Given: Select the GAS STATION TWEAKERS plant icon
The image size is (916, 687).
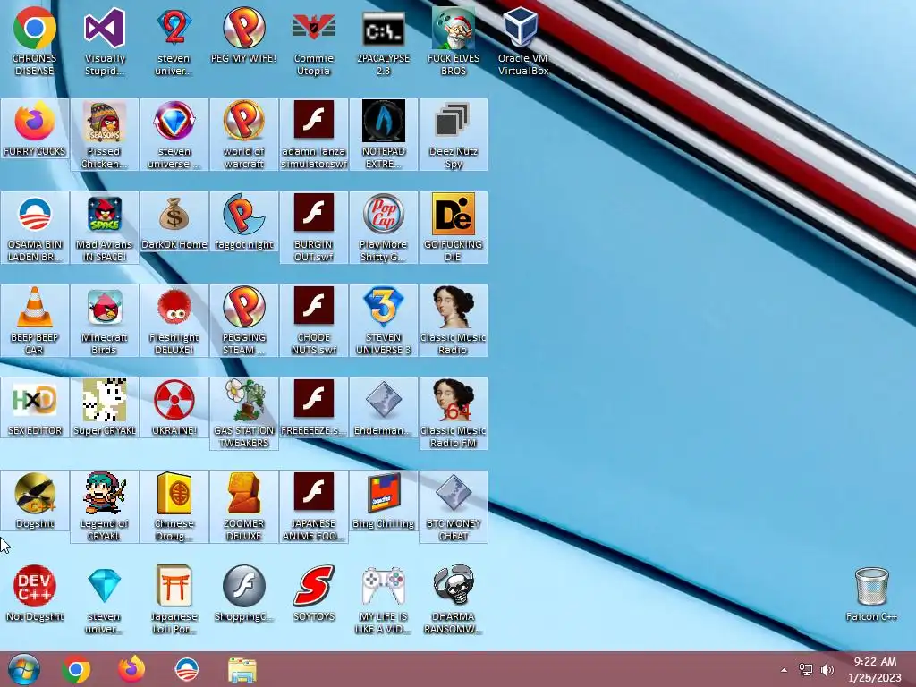Looking at the screenshot, I should pyautogui.click(x=243, y=413).
